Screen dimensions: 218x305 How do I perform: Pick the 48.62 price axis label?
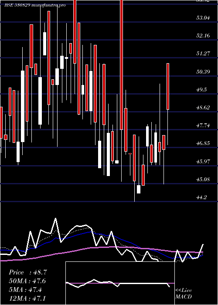click(x=203, y=108)
